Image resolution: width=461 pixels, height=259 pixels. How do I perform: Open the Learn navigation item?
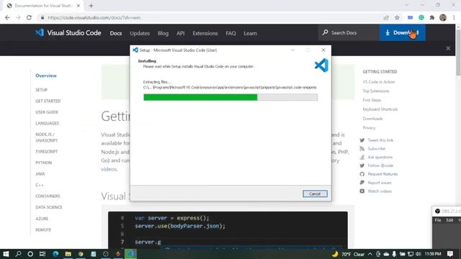coord(250,33)
